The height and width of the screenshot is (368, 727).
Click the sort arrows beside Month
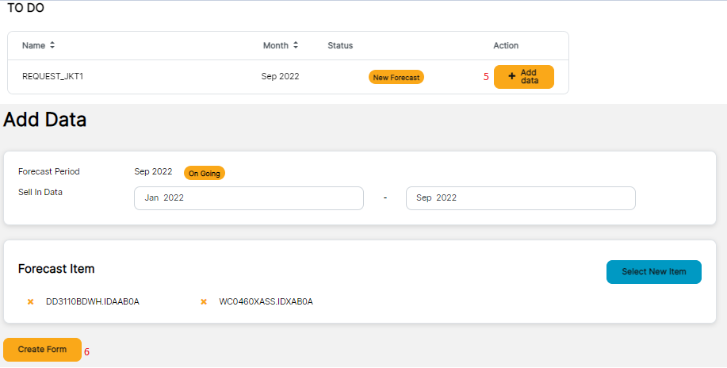pos(296,45)
